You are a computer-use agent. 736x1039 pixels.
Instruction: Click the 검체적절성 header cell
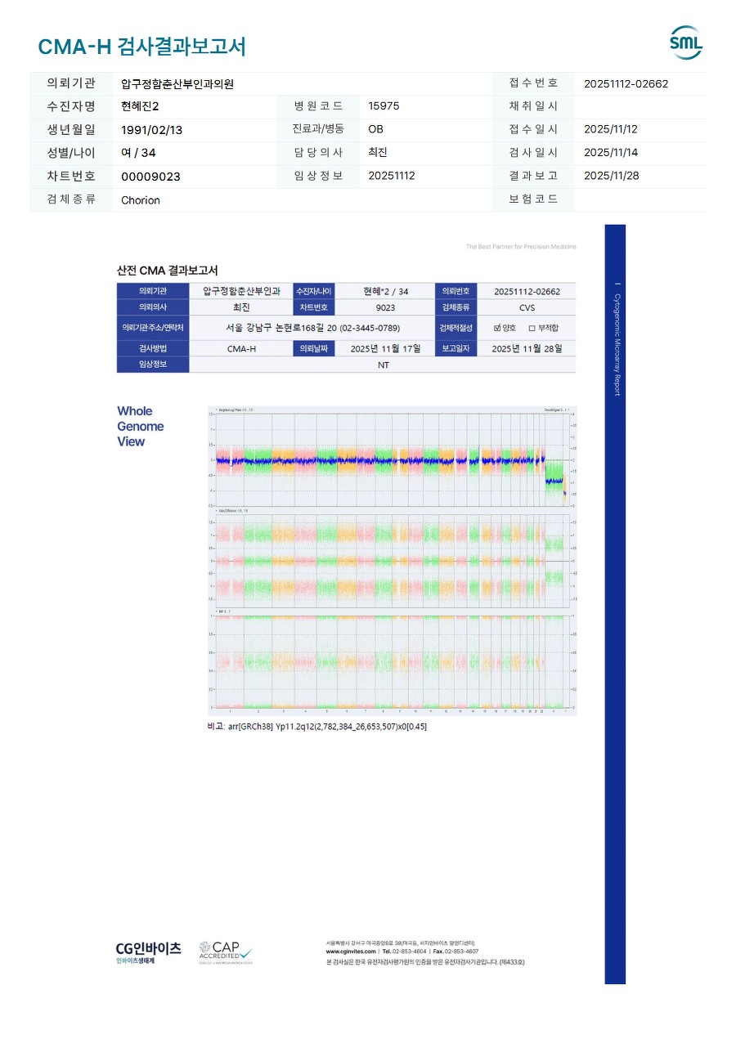click(456, 328)
